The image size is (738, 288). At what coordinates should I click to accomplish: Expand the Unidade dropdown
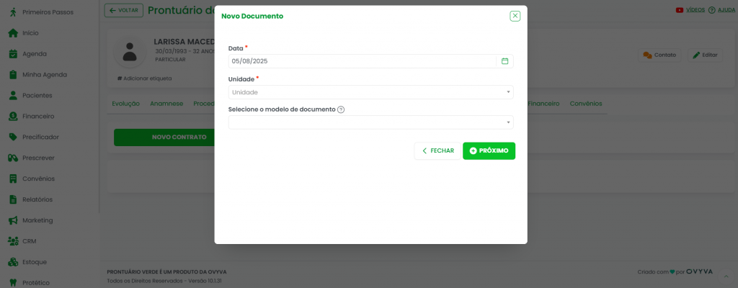[370, 92]
